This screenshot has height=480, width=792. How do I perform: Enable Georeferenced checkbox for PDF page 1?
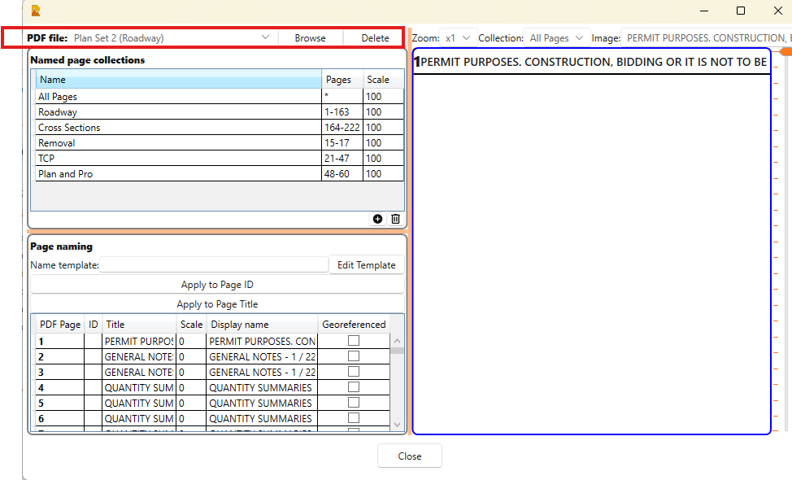354,341
